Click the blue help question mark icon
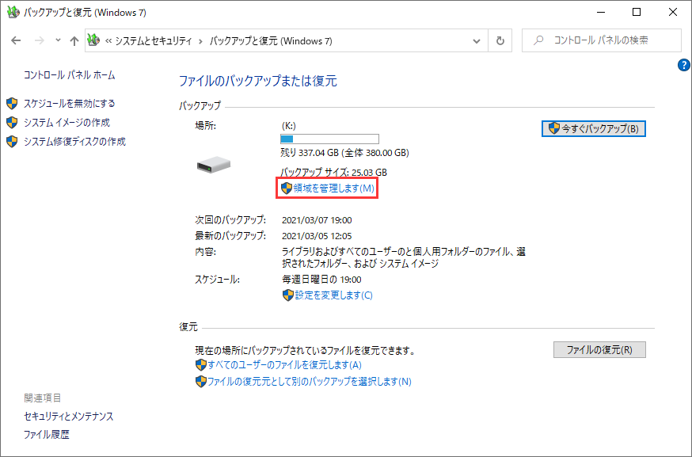The image size is (692, 457). 684,66
